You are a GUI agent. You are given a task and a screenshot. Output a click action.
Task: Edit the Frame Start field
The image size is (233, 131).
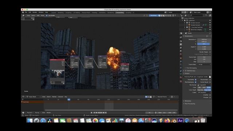(204, 57)
